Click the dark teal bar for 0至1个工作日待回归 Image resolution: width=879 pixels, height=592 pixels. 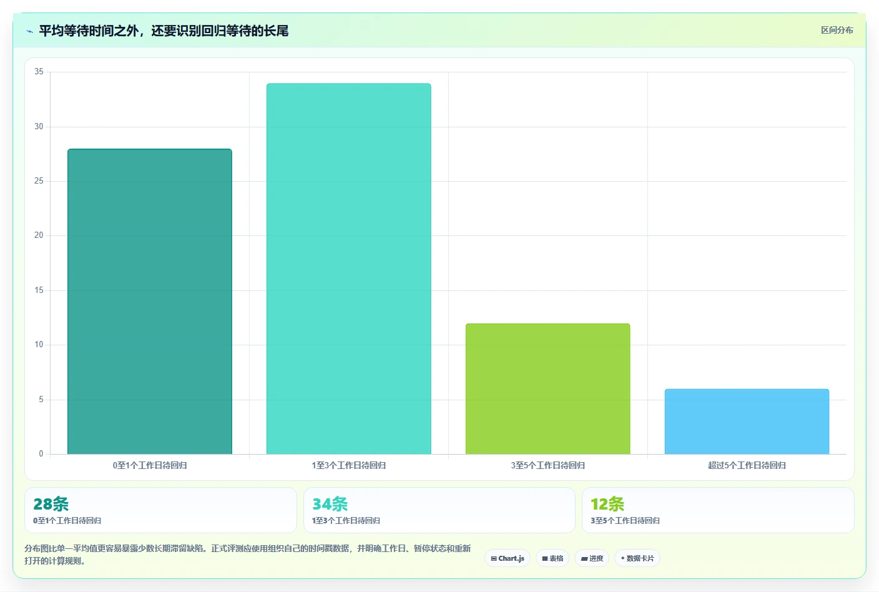[x=150, y=302]
